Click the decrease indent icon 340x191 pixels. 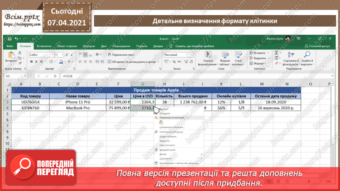[x=97, y=62]
